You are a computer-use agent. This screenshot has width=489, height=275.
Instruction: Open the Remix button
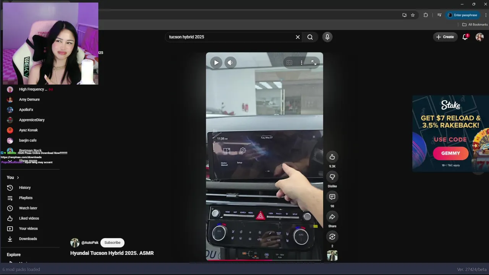point(332,237)
